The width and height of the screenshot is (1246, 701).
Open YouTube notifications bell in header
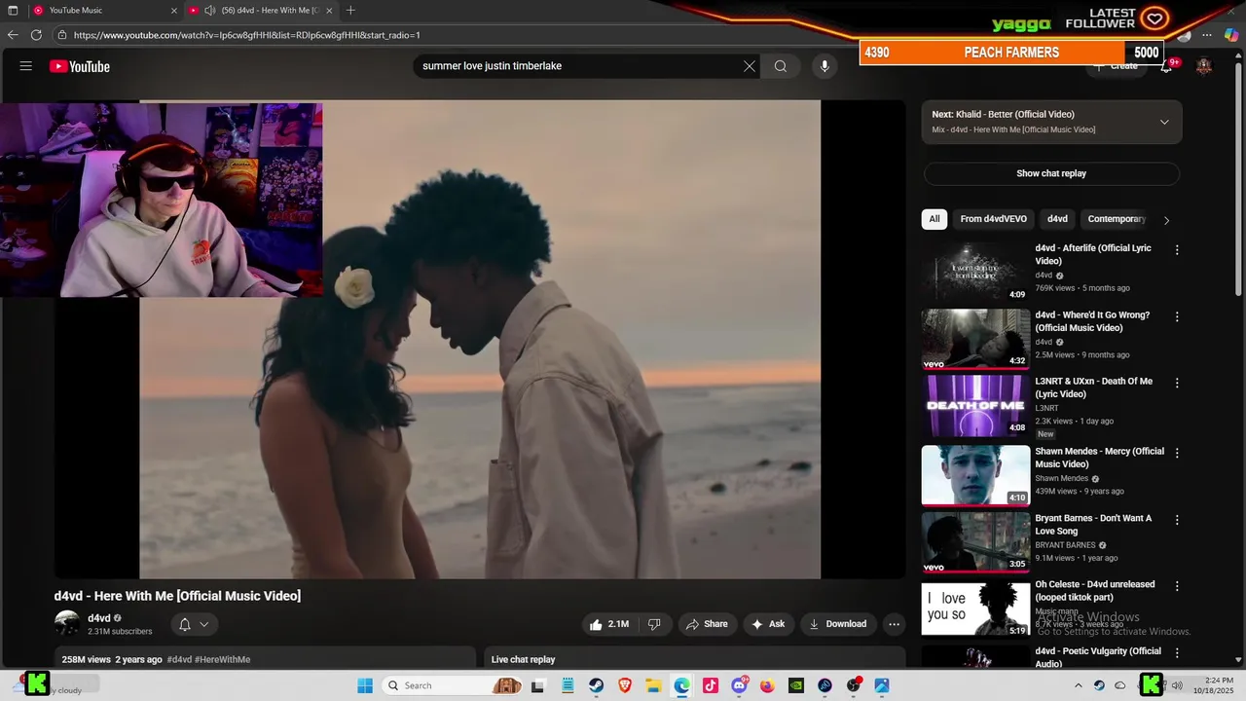coord(1166,66)
